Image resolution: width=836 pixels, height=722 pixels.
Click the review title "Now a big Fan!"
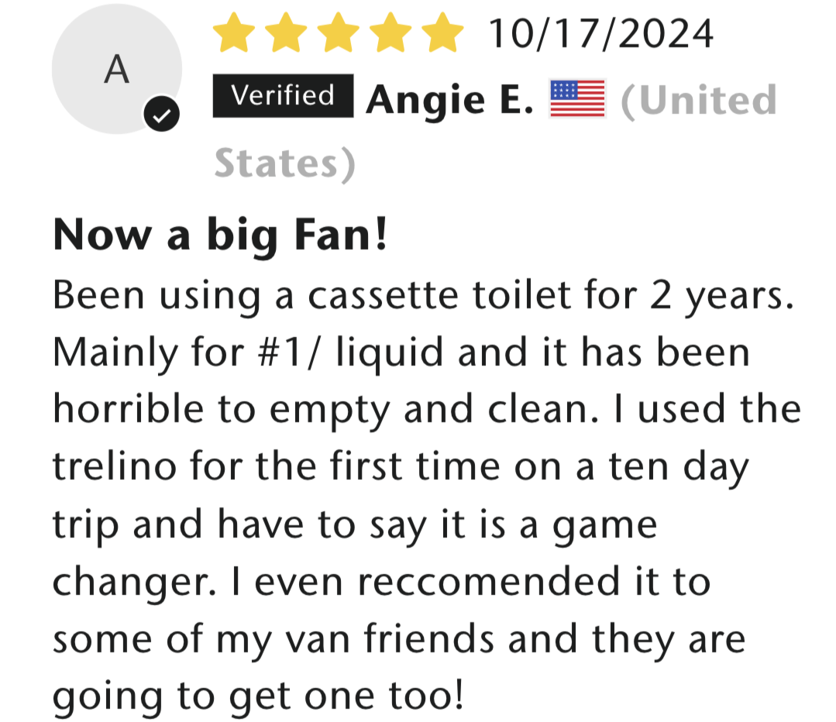(220, 235)
